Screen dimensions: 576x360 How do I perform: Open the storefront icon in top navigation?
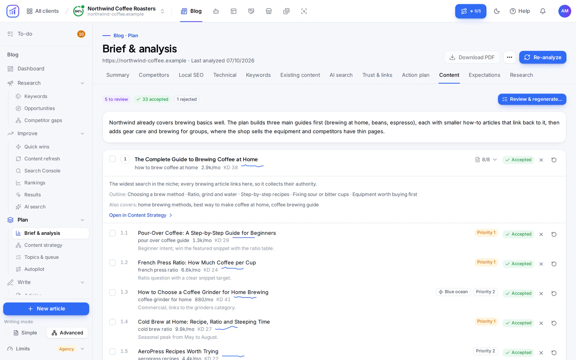pyautogui.click(x=269, y=11)
